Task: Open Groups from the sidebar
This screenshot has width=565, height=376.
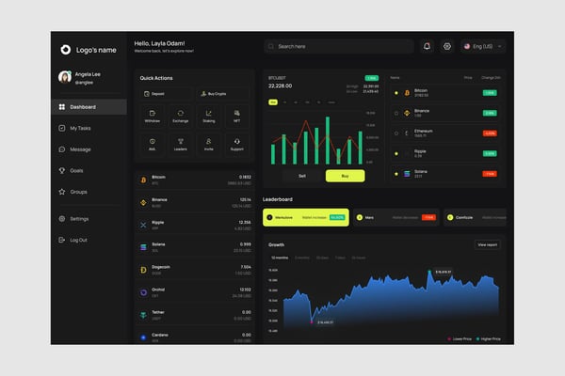Action: (x=73, y=192)
